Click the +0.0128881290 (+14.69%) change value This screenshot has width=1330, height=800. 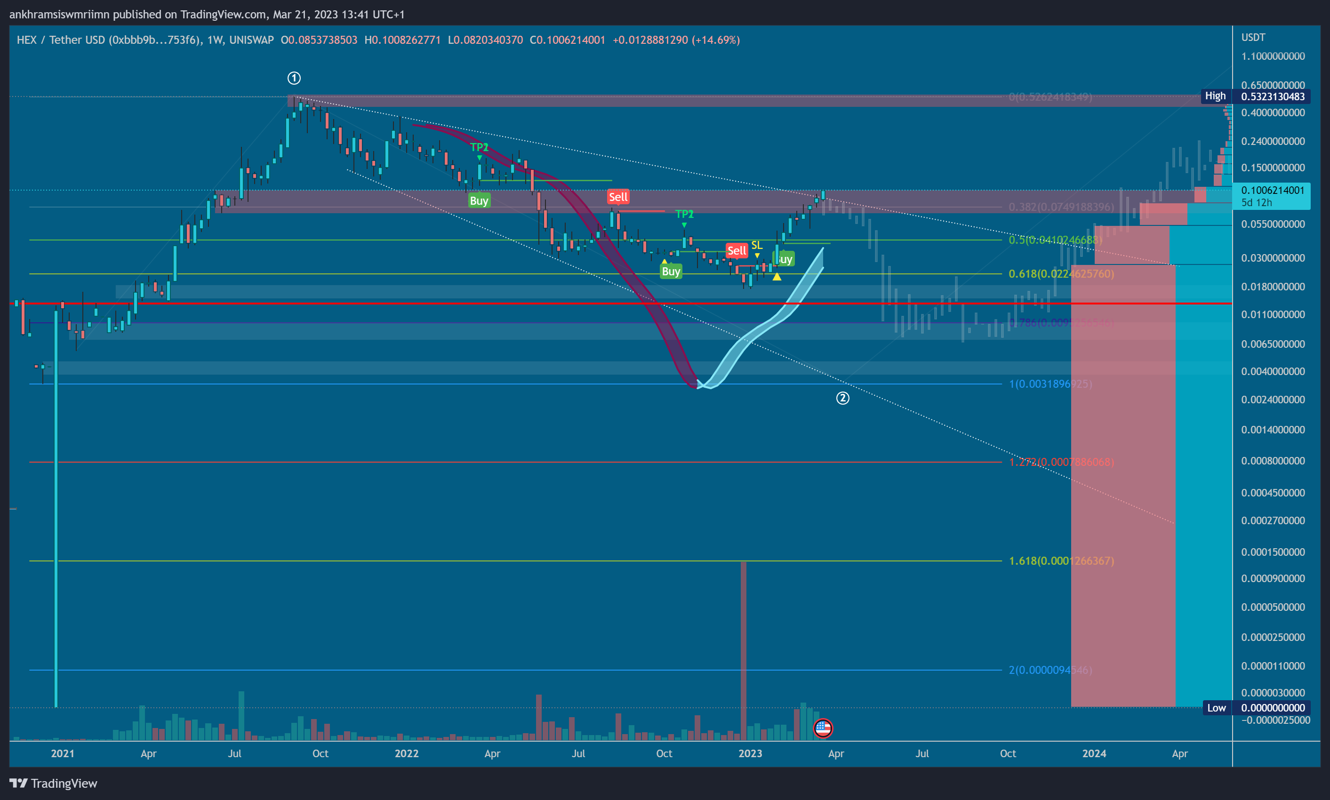click(x=676, y=40)
